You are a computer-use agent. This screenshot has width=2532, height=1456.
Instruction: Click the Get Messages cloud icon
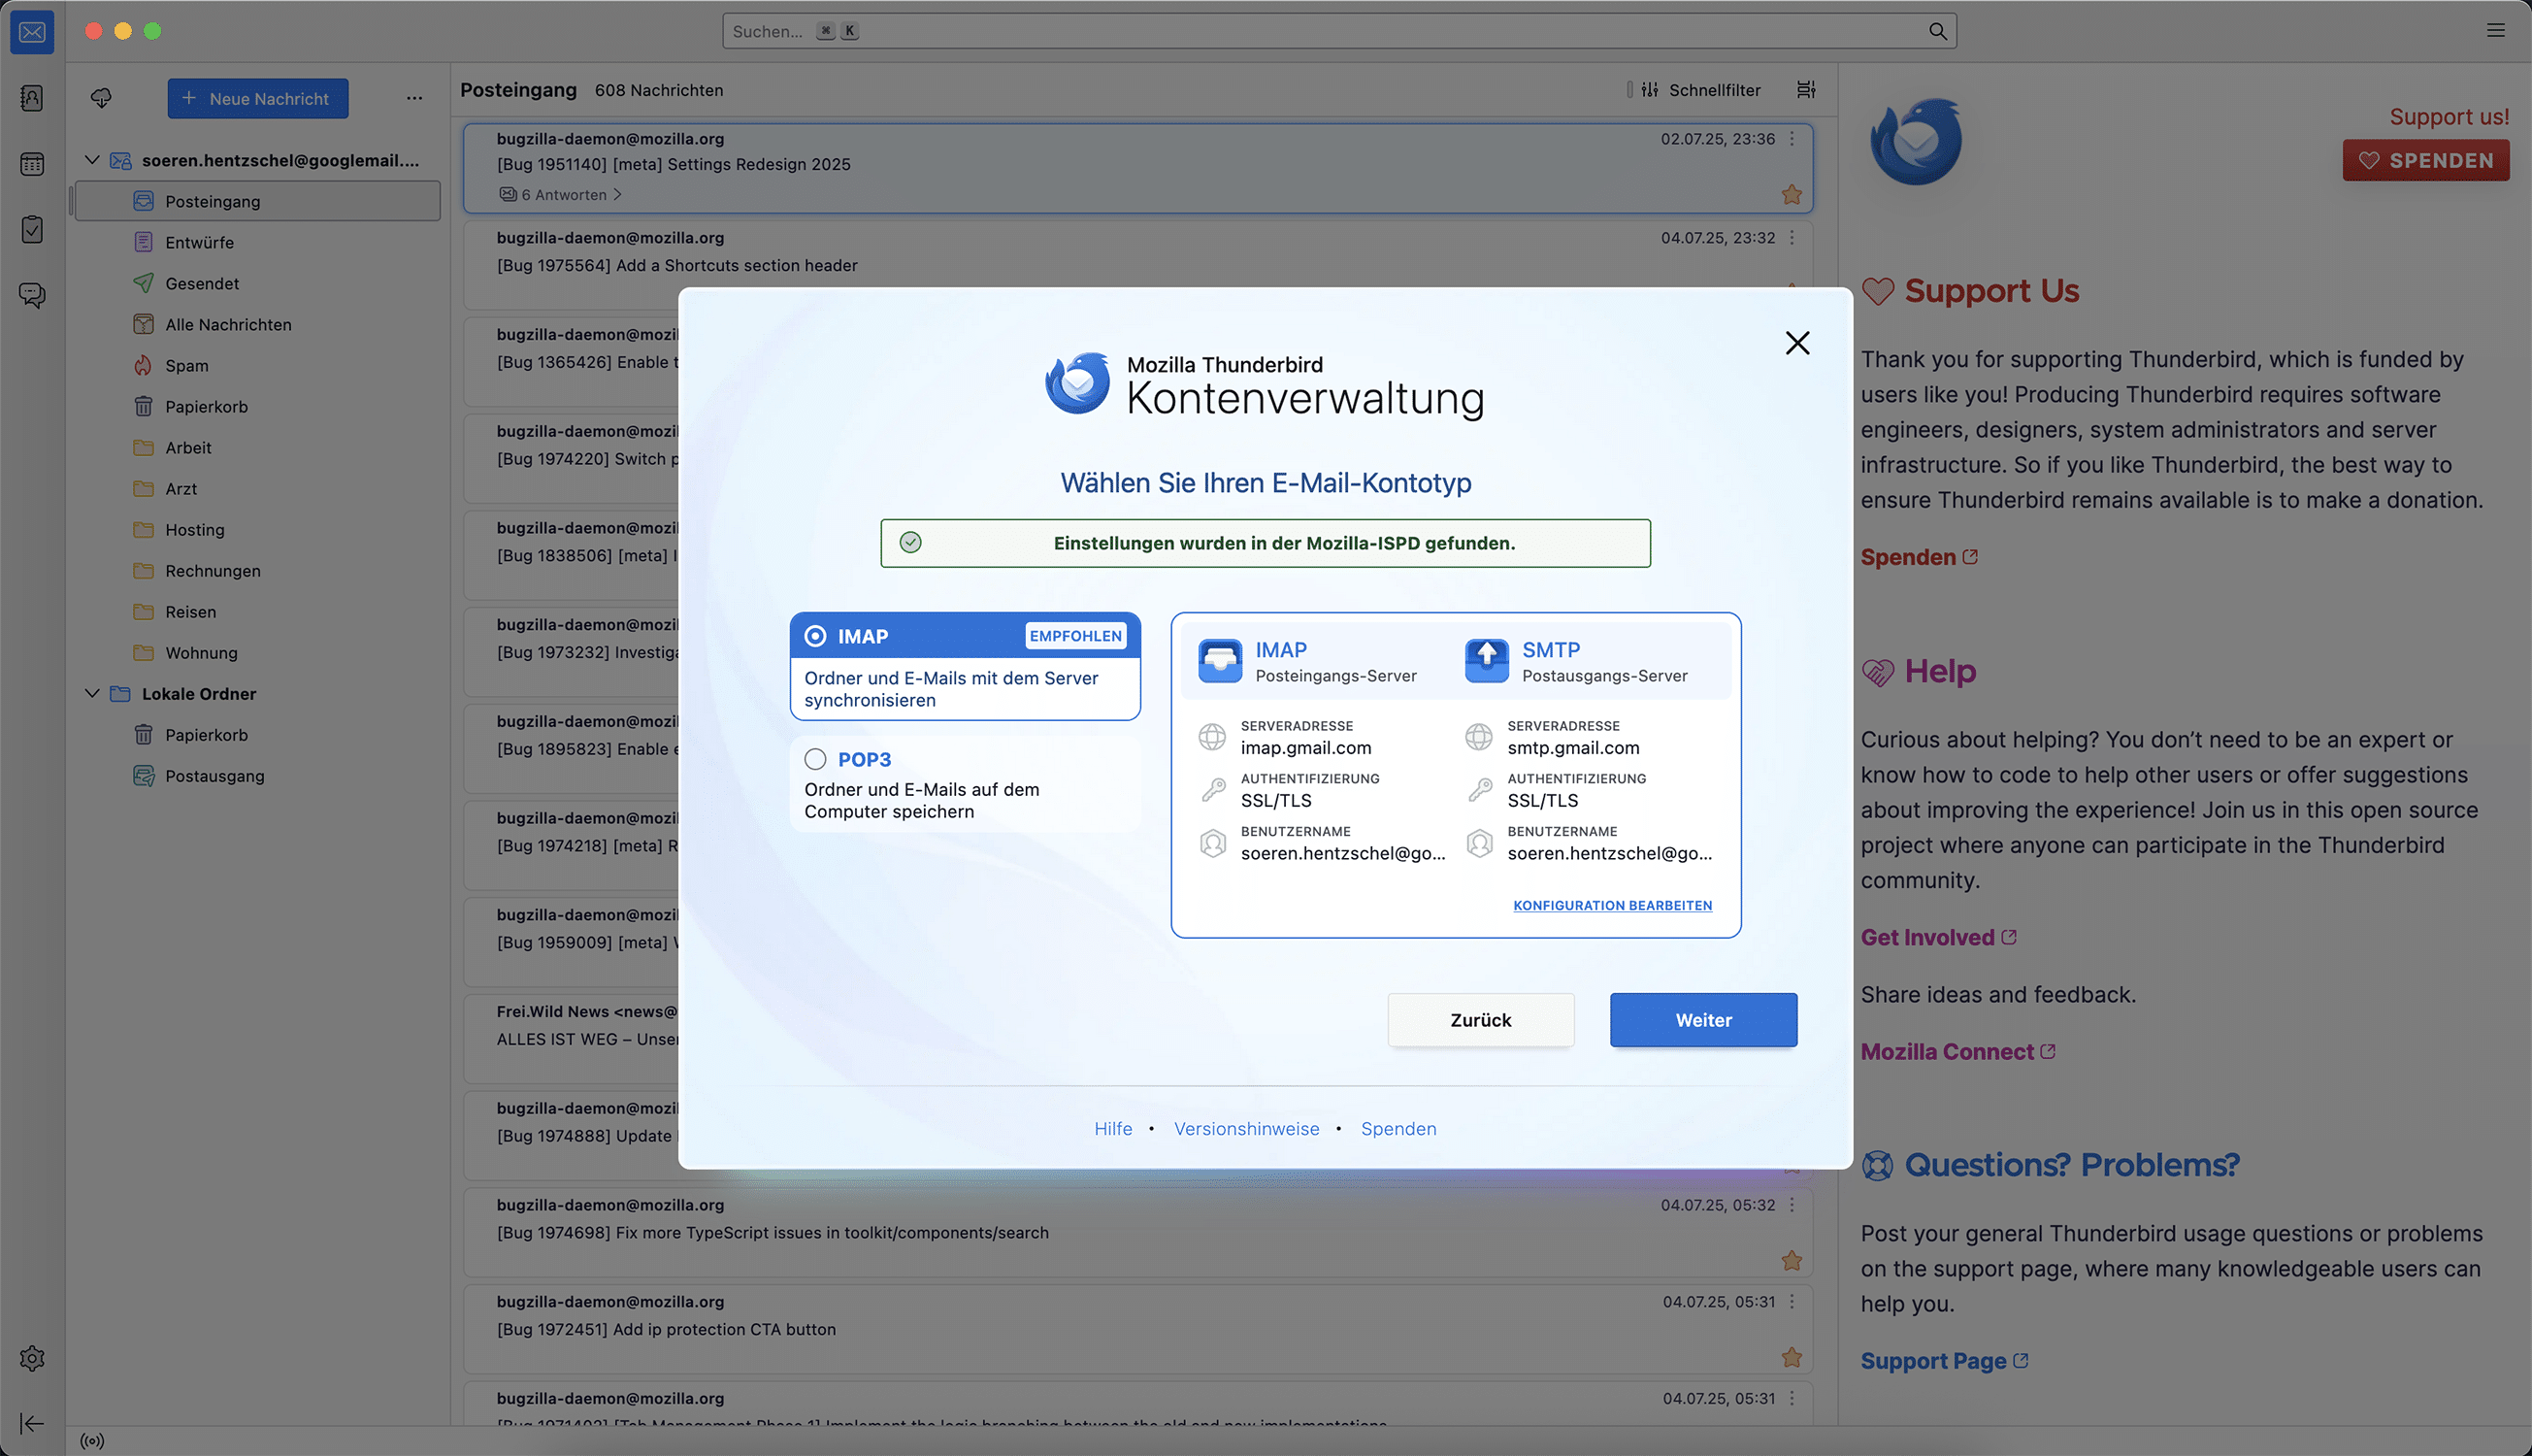tap(101, 98)
